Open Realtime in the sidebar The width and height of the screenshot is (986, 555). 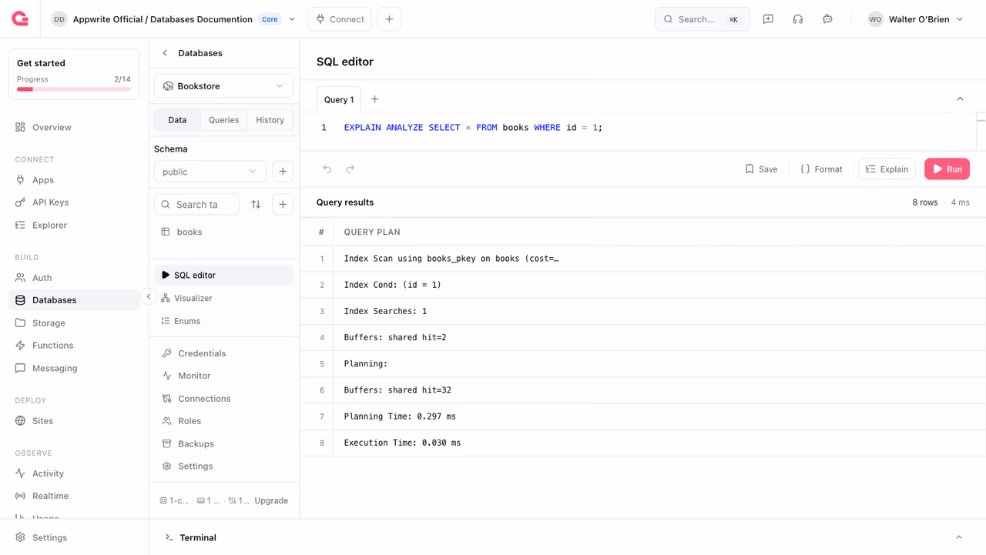click(x=74, y=496)
